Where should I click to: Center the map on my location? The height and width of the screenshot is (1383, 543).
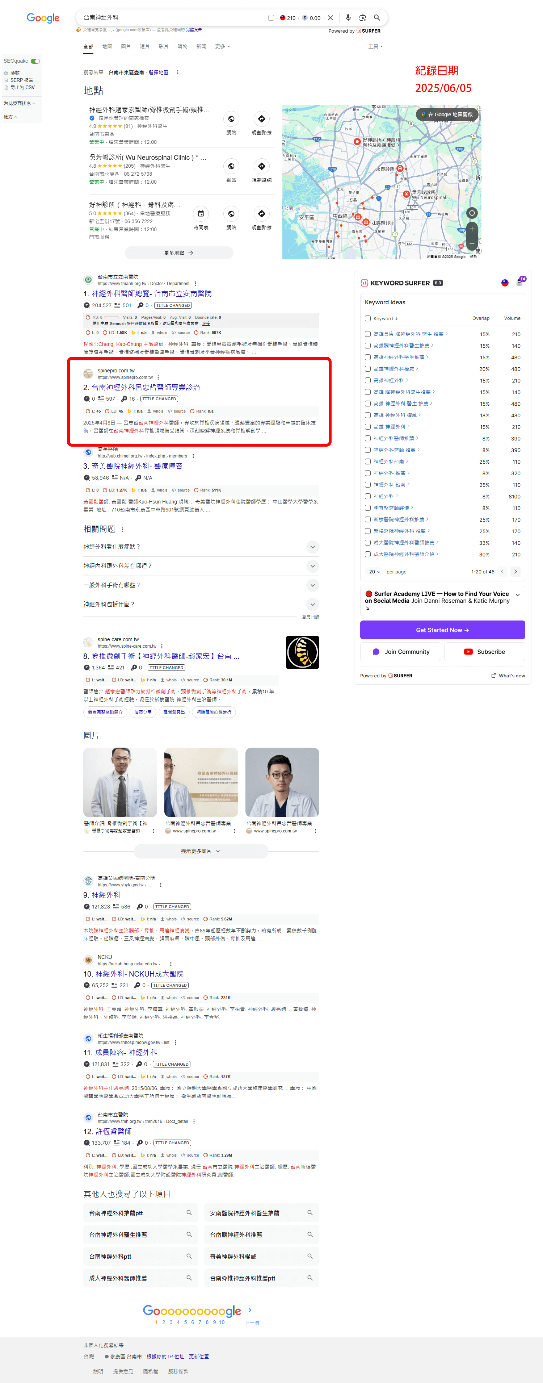point(472,213)
